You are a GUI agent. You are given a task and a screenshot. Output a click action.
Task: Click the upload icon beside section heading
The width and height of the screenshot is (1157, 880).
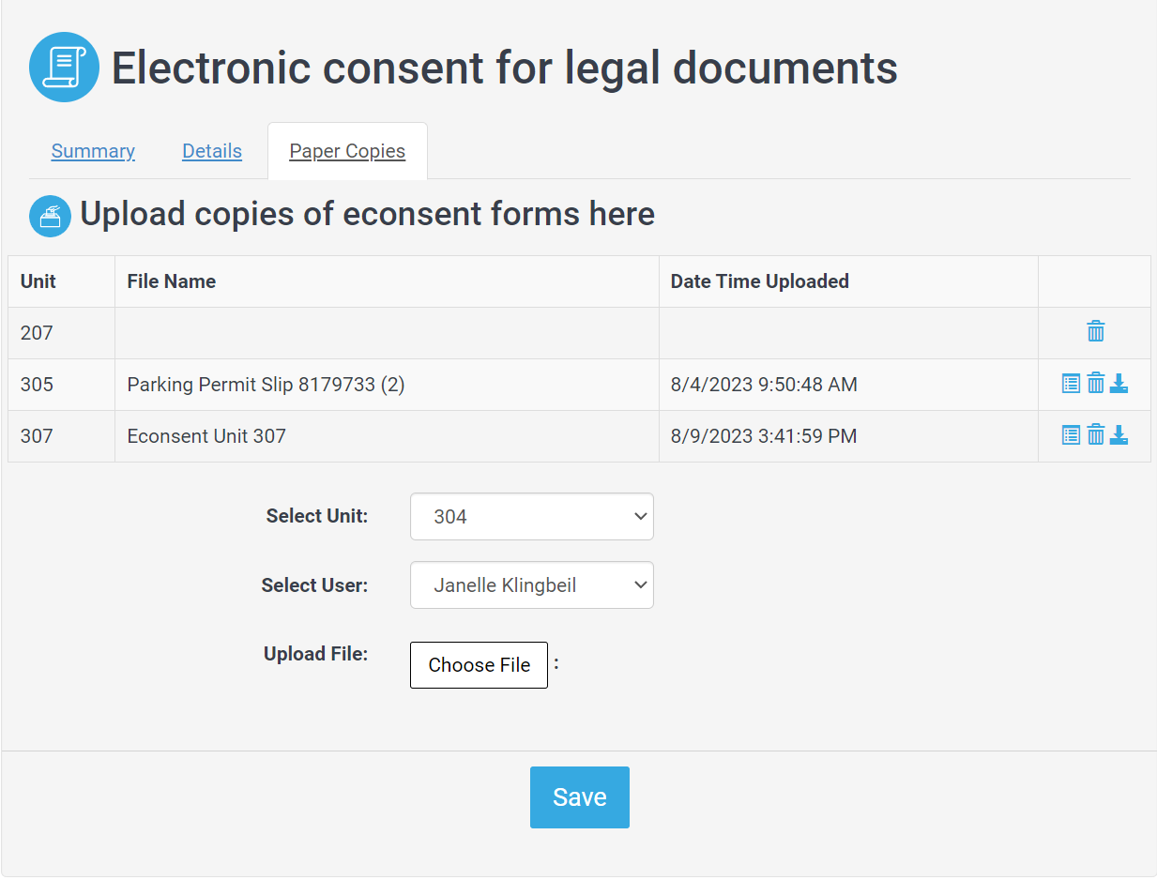[x=50, y=216]
